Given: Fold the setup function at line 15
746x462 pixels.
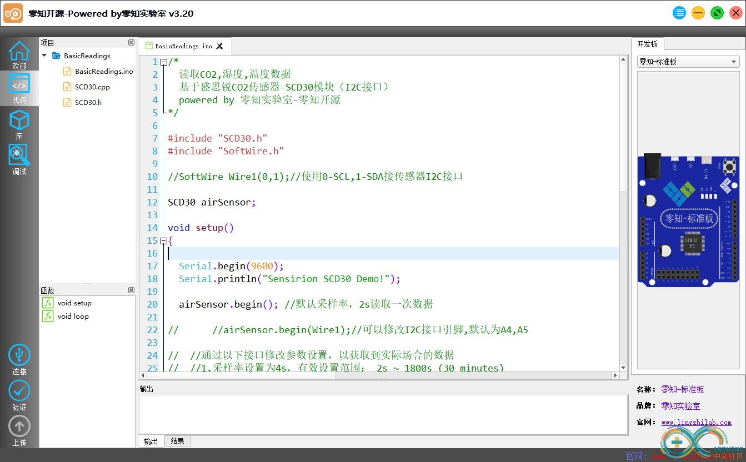Looking at the screenshot, I should (163, 241).
